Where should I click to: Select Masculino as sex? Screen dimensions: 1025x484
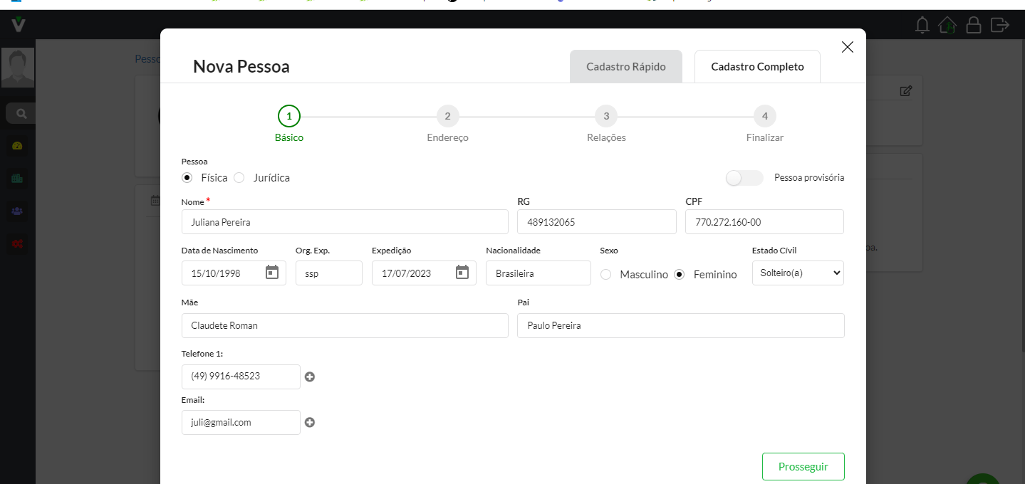coord(606,274)
